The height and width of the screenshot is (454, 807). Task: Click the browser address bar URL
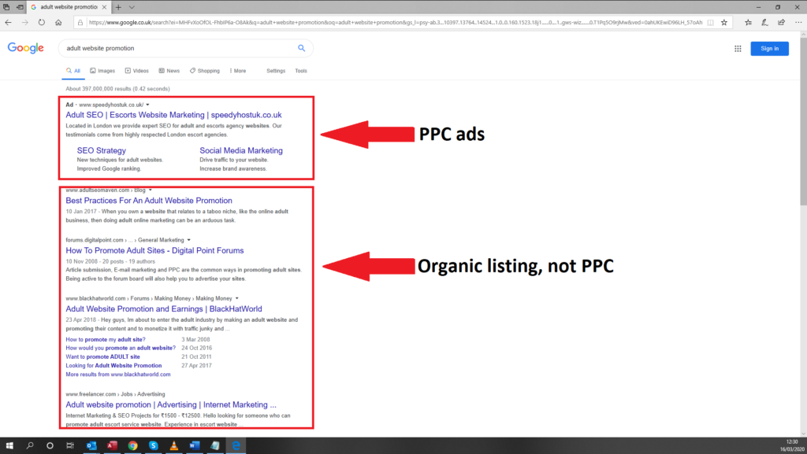396,22
